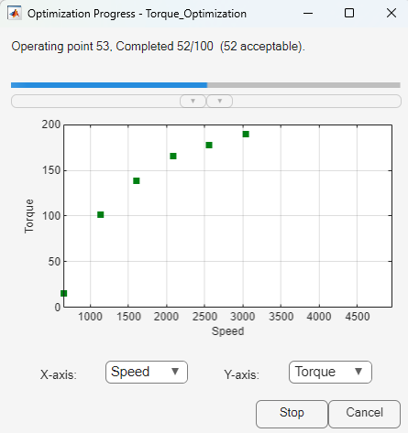Select the data point near speed 2500
Screen dimensions: 408x433
[x=209, y=146]
